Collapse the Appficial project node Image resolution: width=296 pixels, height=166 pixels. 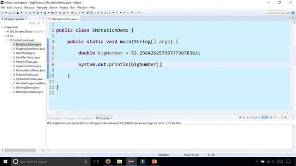(2, 27)
